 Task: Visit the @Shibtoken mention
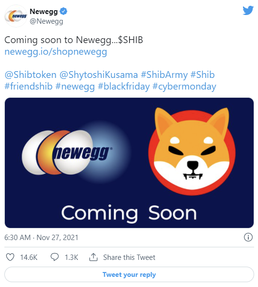click(30, 75)
